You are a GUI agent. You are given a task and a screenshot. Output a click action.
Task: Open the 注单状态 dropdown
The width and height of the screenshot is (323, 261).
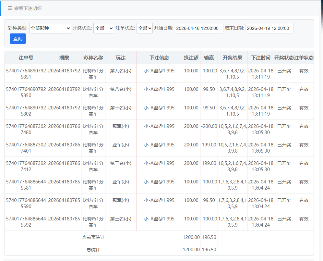click(144, 28)
